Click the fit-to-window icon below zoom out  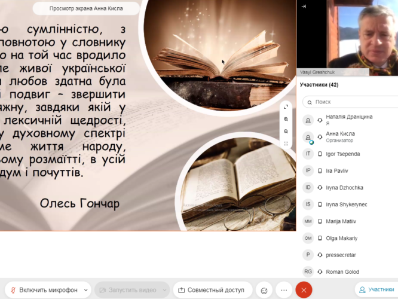pos(286,144)
